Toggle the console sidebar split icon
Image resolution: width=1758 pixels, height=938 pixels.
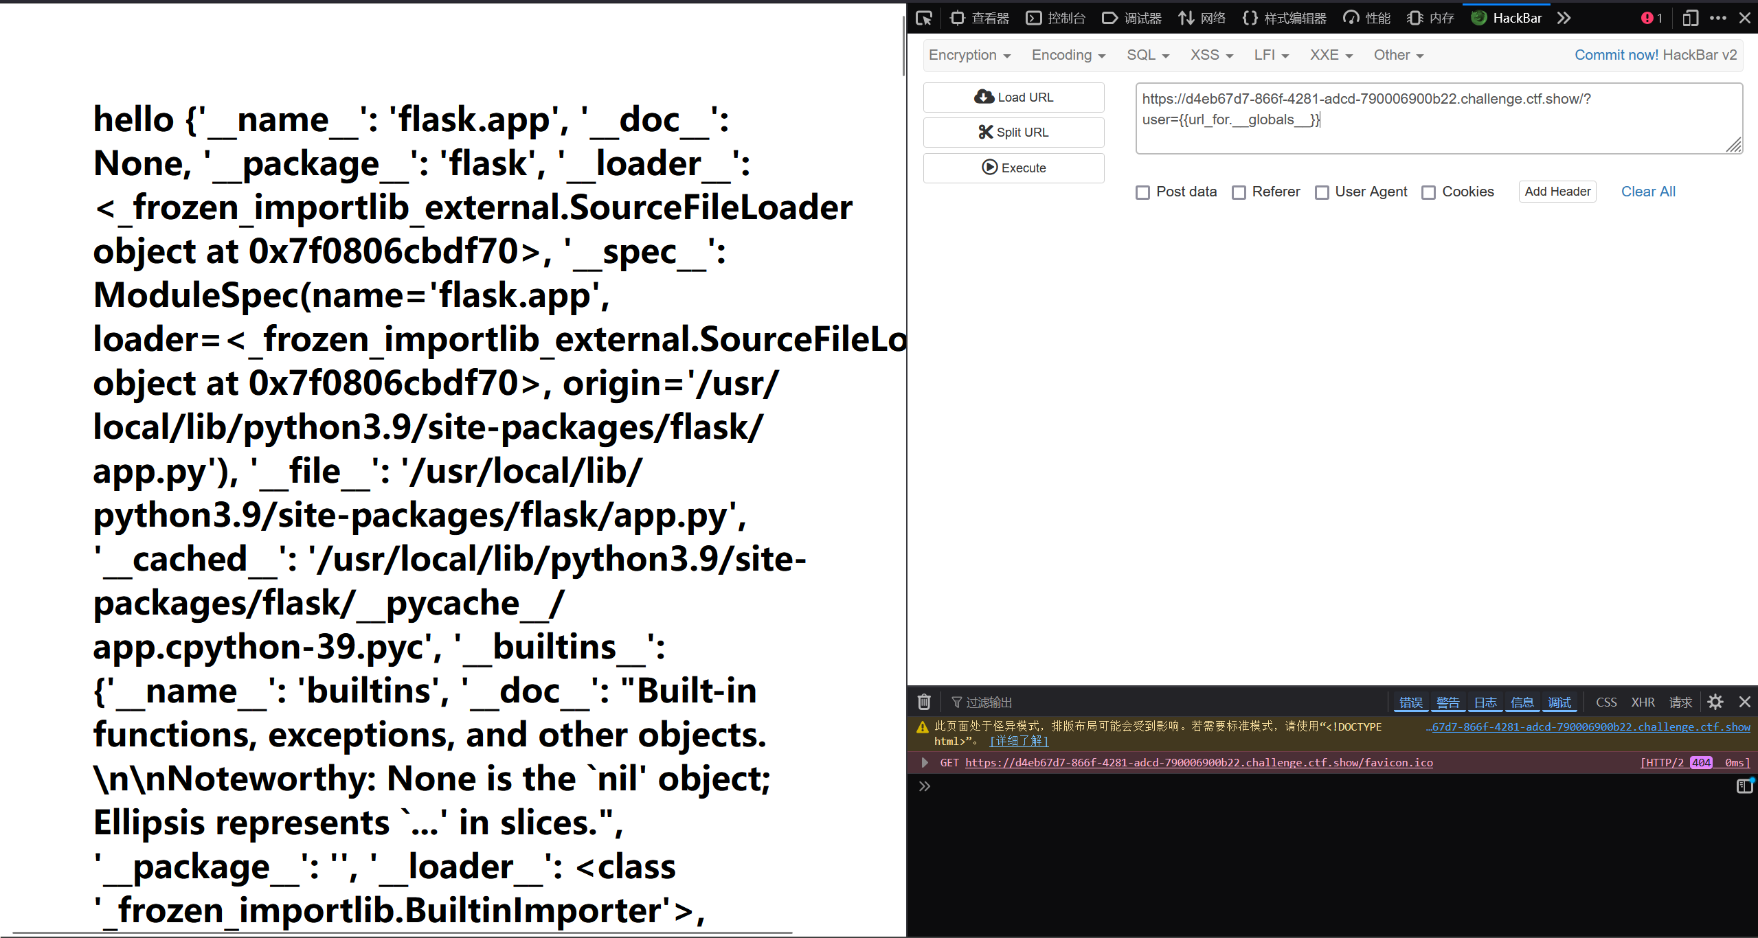tap(1744, 786)
